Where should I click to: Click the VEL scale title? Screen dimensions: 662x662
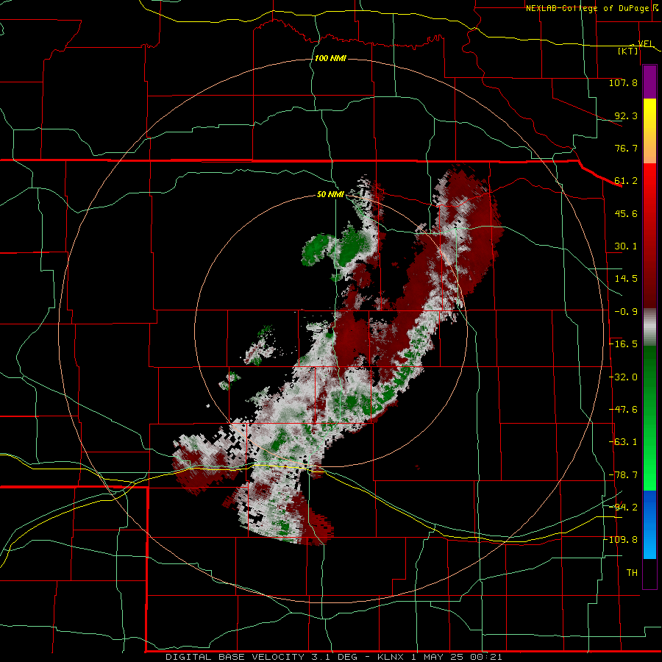tap(645, 43)
